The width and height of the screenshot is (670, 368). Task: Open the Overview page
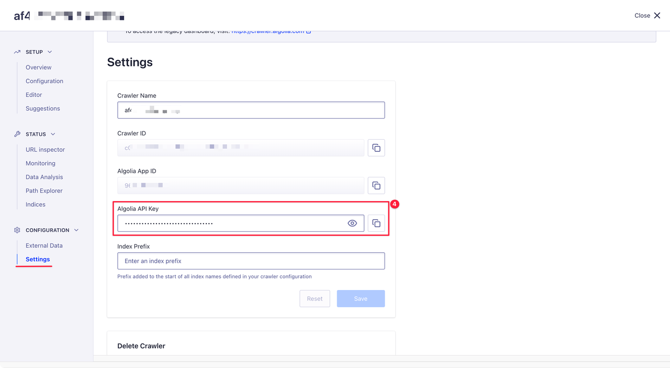[39, 68]
